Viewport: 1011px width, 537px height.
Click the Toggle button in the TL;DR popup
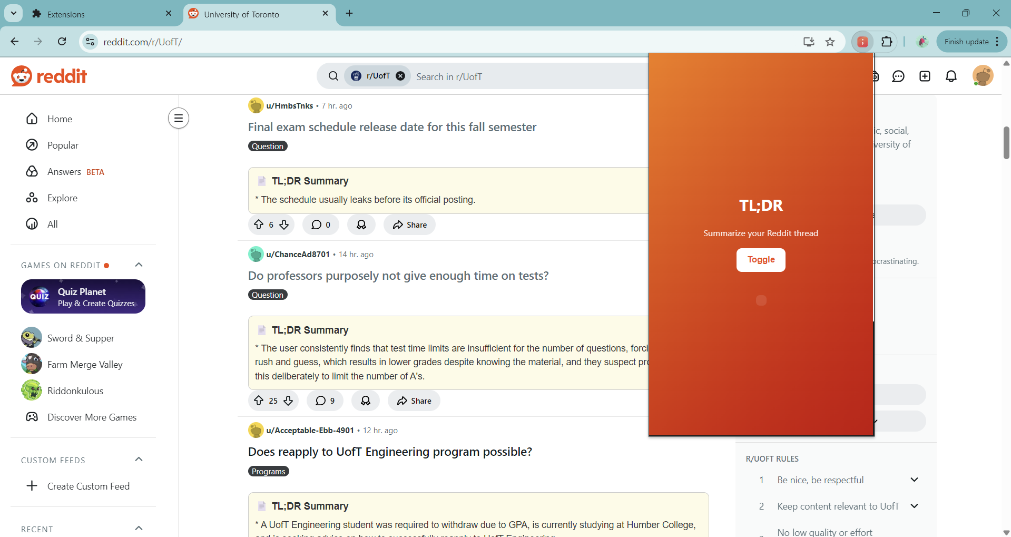coord(761,260)
